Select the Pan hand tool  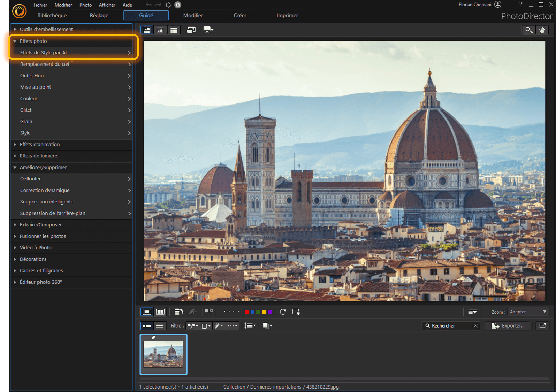tap(542, 30)
